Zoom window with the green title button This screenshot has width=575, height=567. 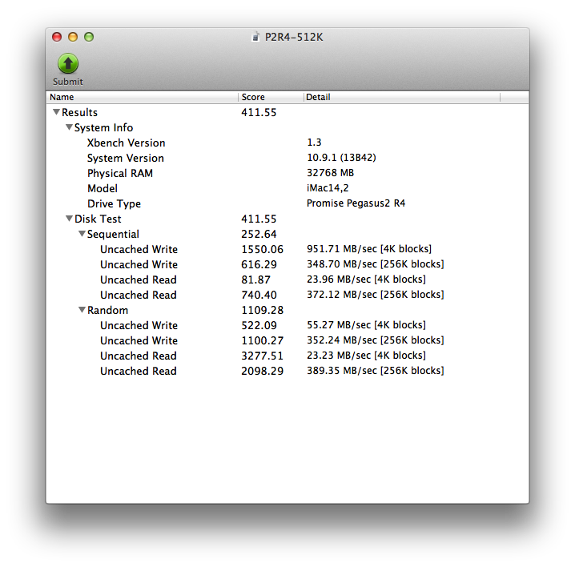pyautogui.click(x=89, y=37)
